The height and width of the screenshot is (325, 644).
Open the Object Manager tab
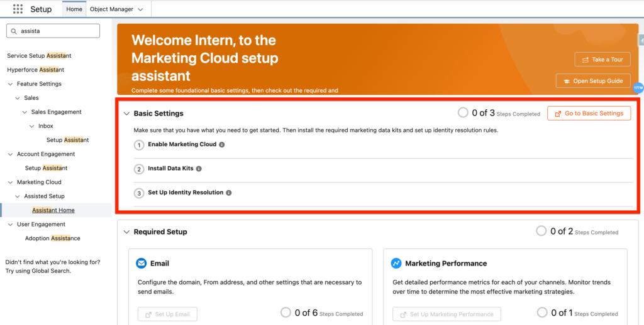pyautogui.click(x=112, y=9)
